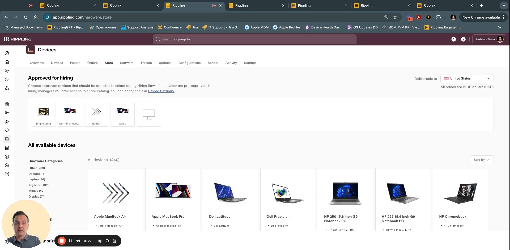510x250 pixels.
Task: Open Chrome three-dot menu
Action: [x=503, y=17]
